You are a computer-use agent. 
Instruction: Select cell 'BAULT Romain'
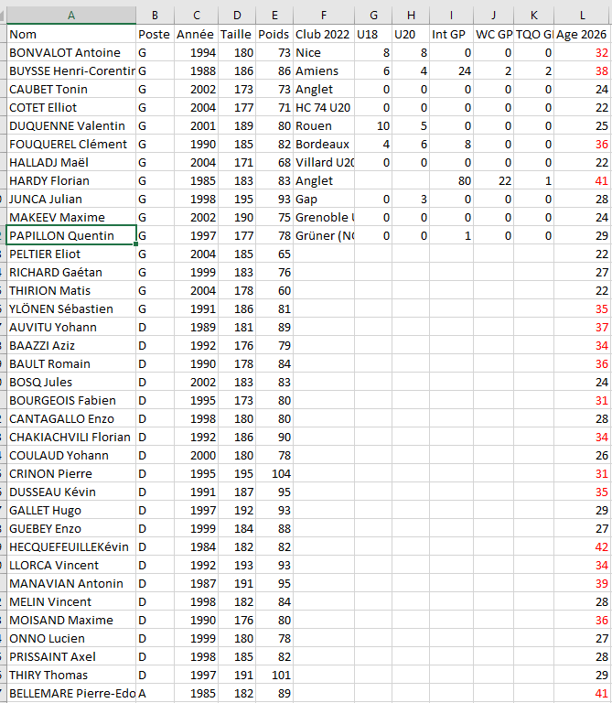coord(71,363)
